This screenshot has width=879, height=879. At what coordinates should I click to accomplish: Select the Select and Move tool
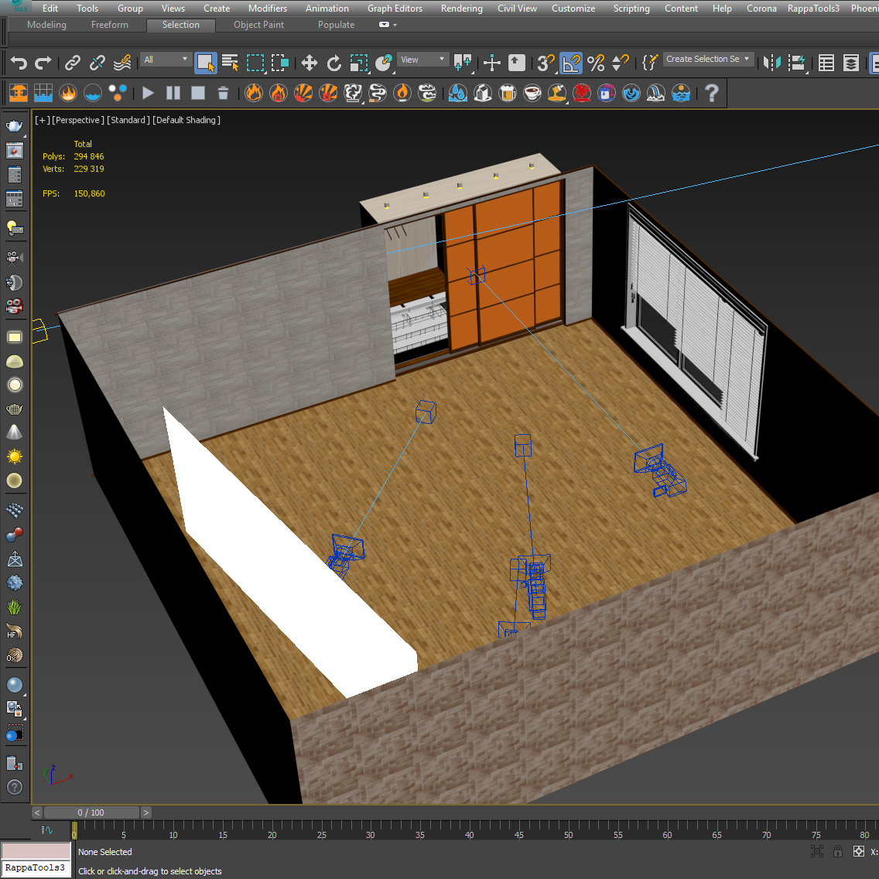tap(310, 63)
